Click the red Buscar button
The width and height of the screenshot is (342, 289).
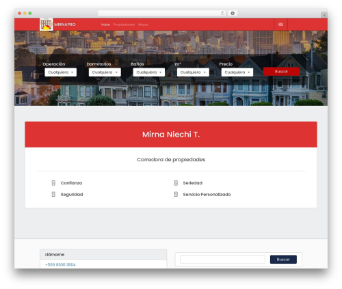point(281,72)
